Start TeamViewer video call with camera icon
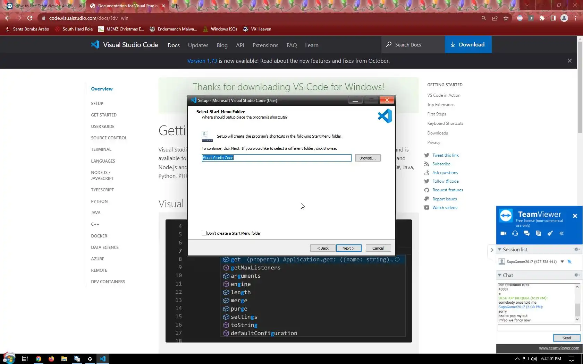The height and width of the screenshot is (364, 583). point(503,234)
